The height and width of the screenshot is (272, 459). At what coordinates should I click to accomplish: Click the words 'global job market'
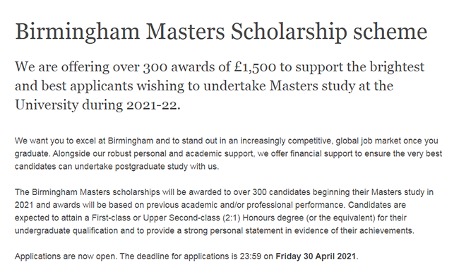point(368,141)
